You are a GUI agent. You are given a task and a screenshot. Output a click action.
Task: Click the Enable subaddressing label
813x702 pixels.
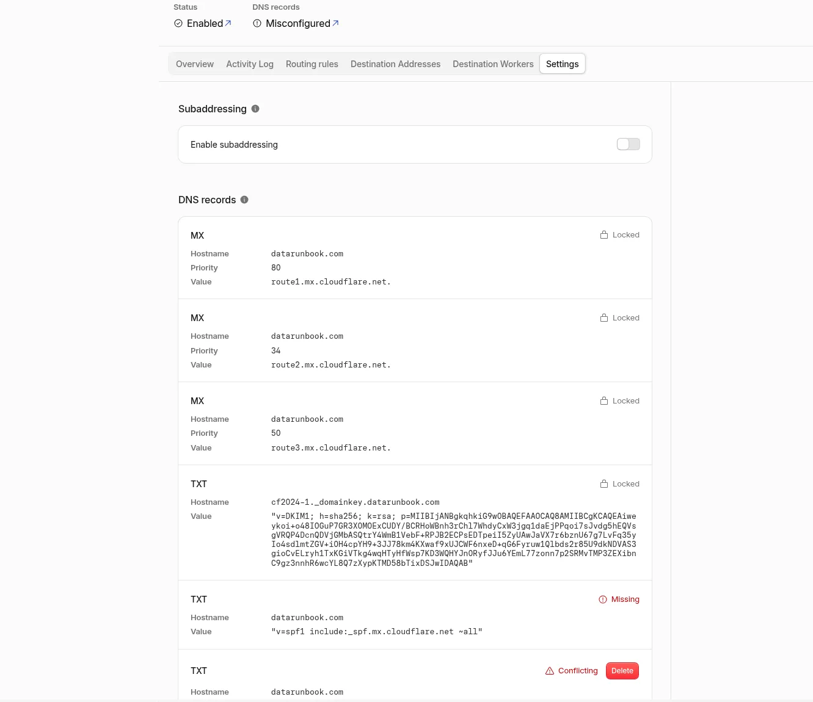click(234, 145)
